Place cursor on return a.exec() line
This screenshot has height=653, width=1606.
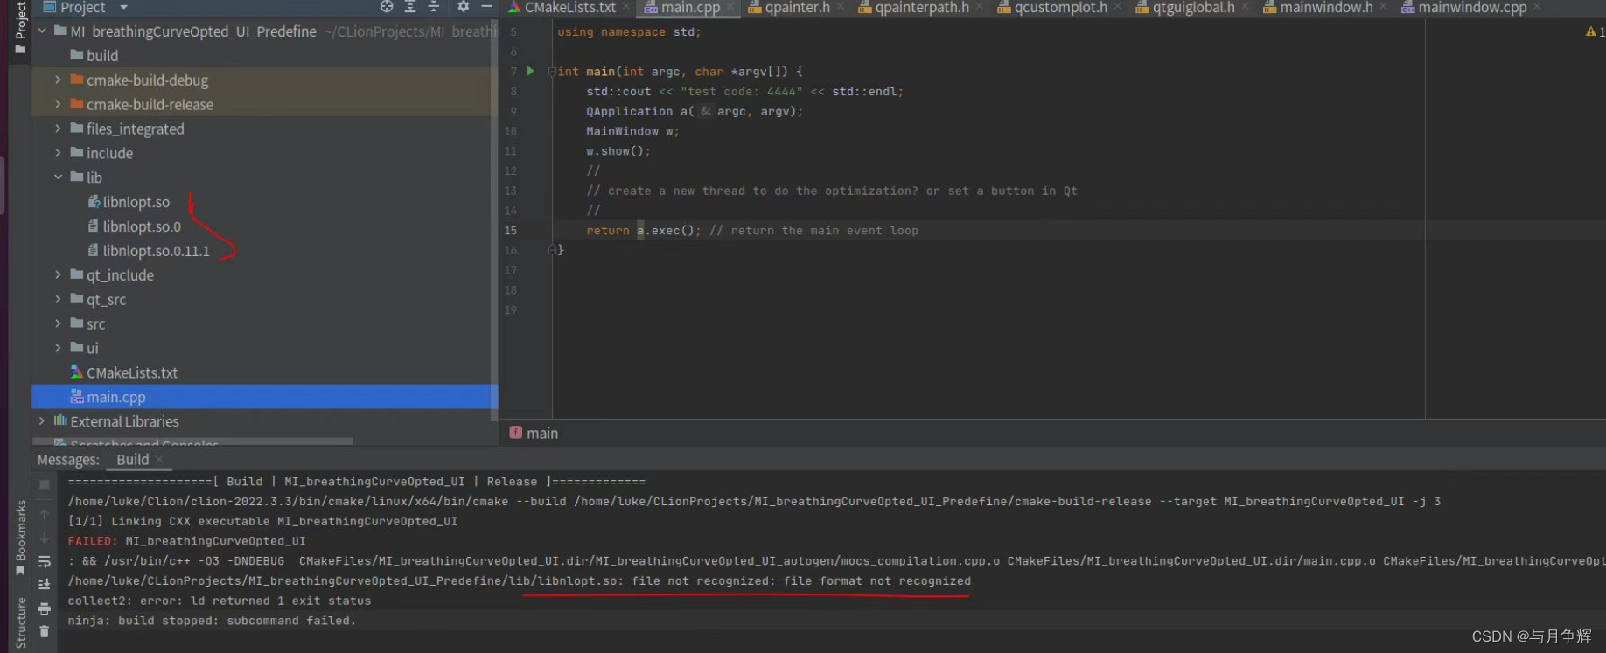(752, 231)
